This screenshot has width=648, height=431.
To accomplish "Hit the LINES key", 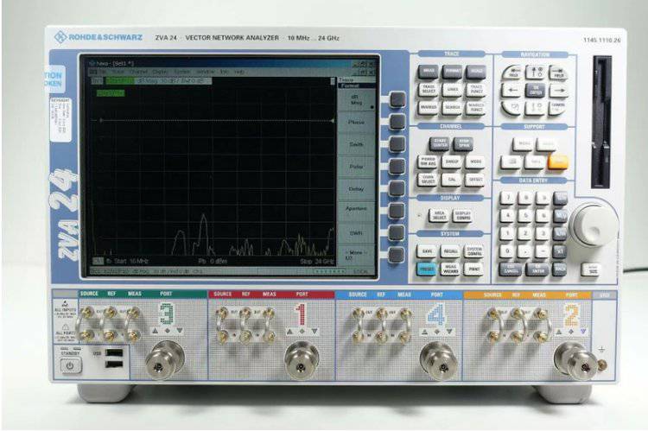I will pos(452,89).
